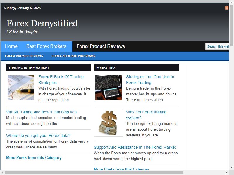Open Support And Resistance In The Forex Market
The width and height of the screenshot is (234, 175).
pos(135,147)
